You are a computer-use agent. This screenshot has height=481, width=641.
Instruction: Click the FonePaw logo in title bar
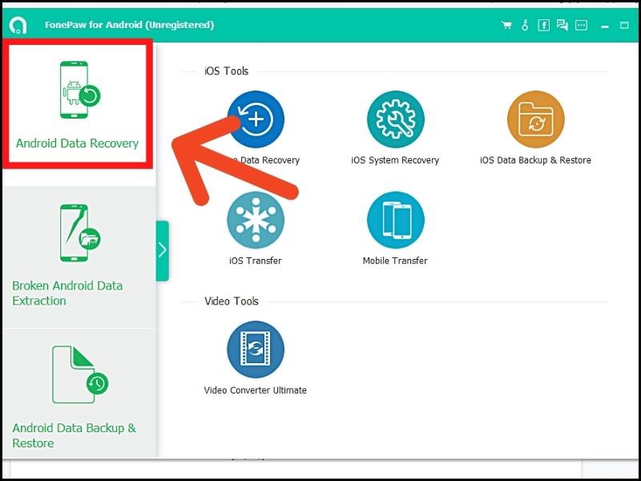point(18,26)
